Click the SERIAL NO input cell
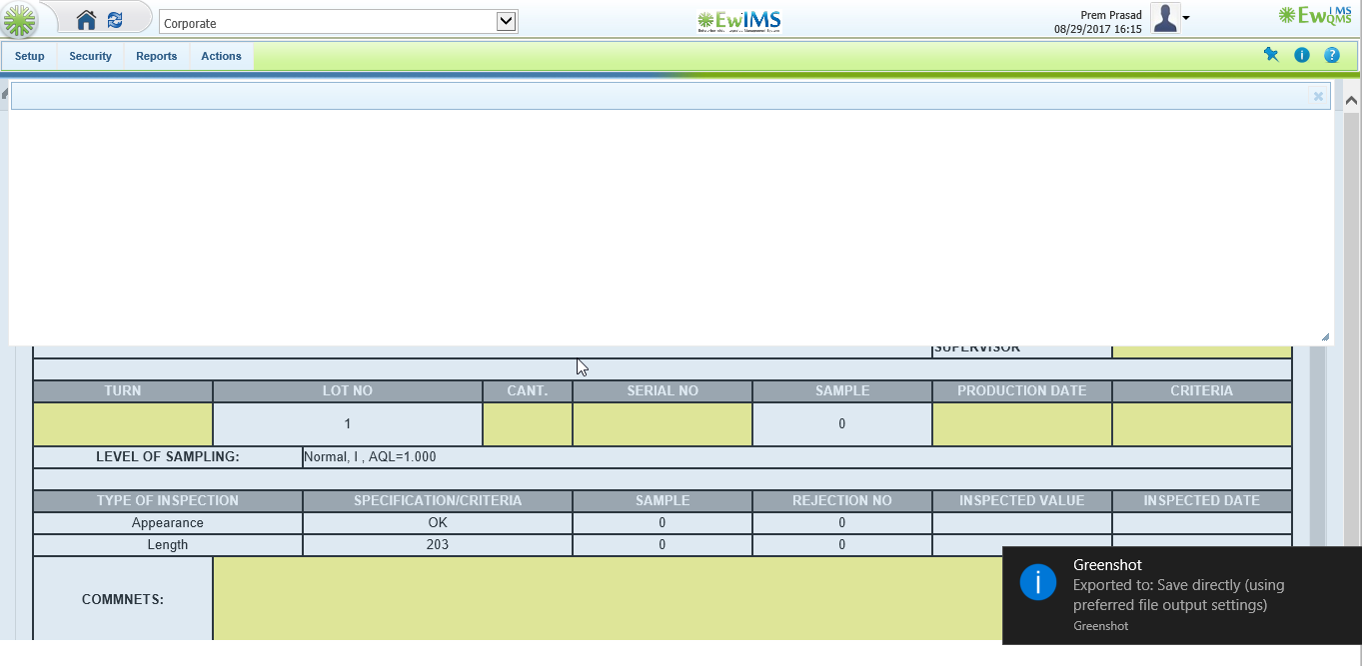 663,424
